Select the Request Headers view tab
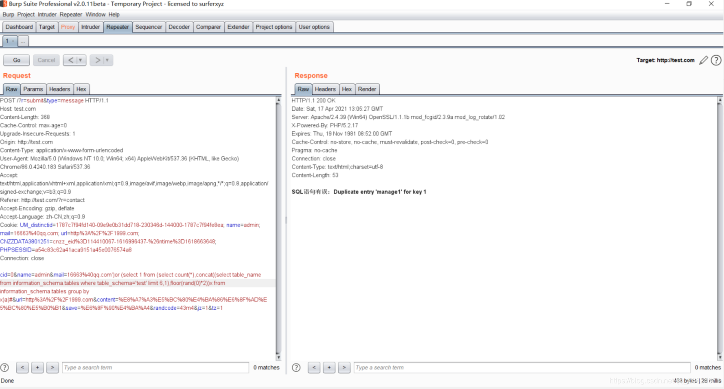724x389 pixels. (60, 89)
